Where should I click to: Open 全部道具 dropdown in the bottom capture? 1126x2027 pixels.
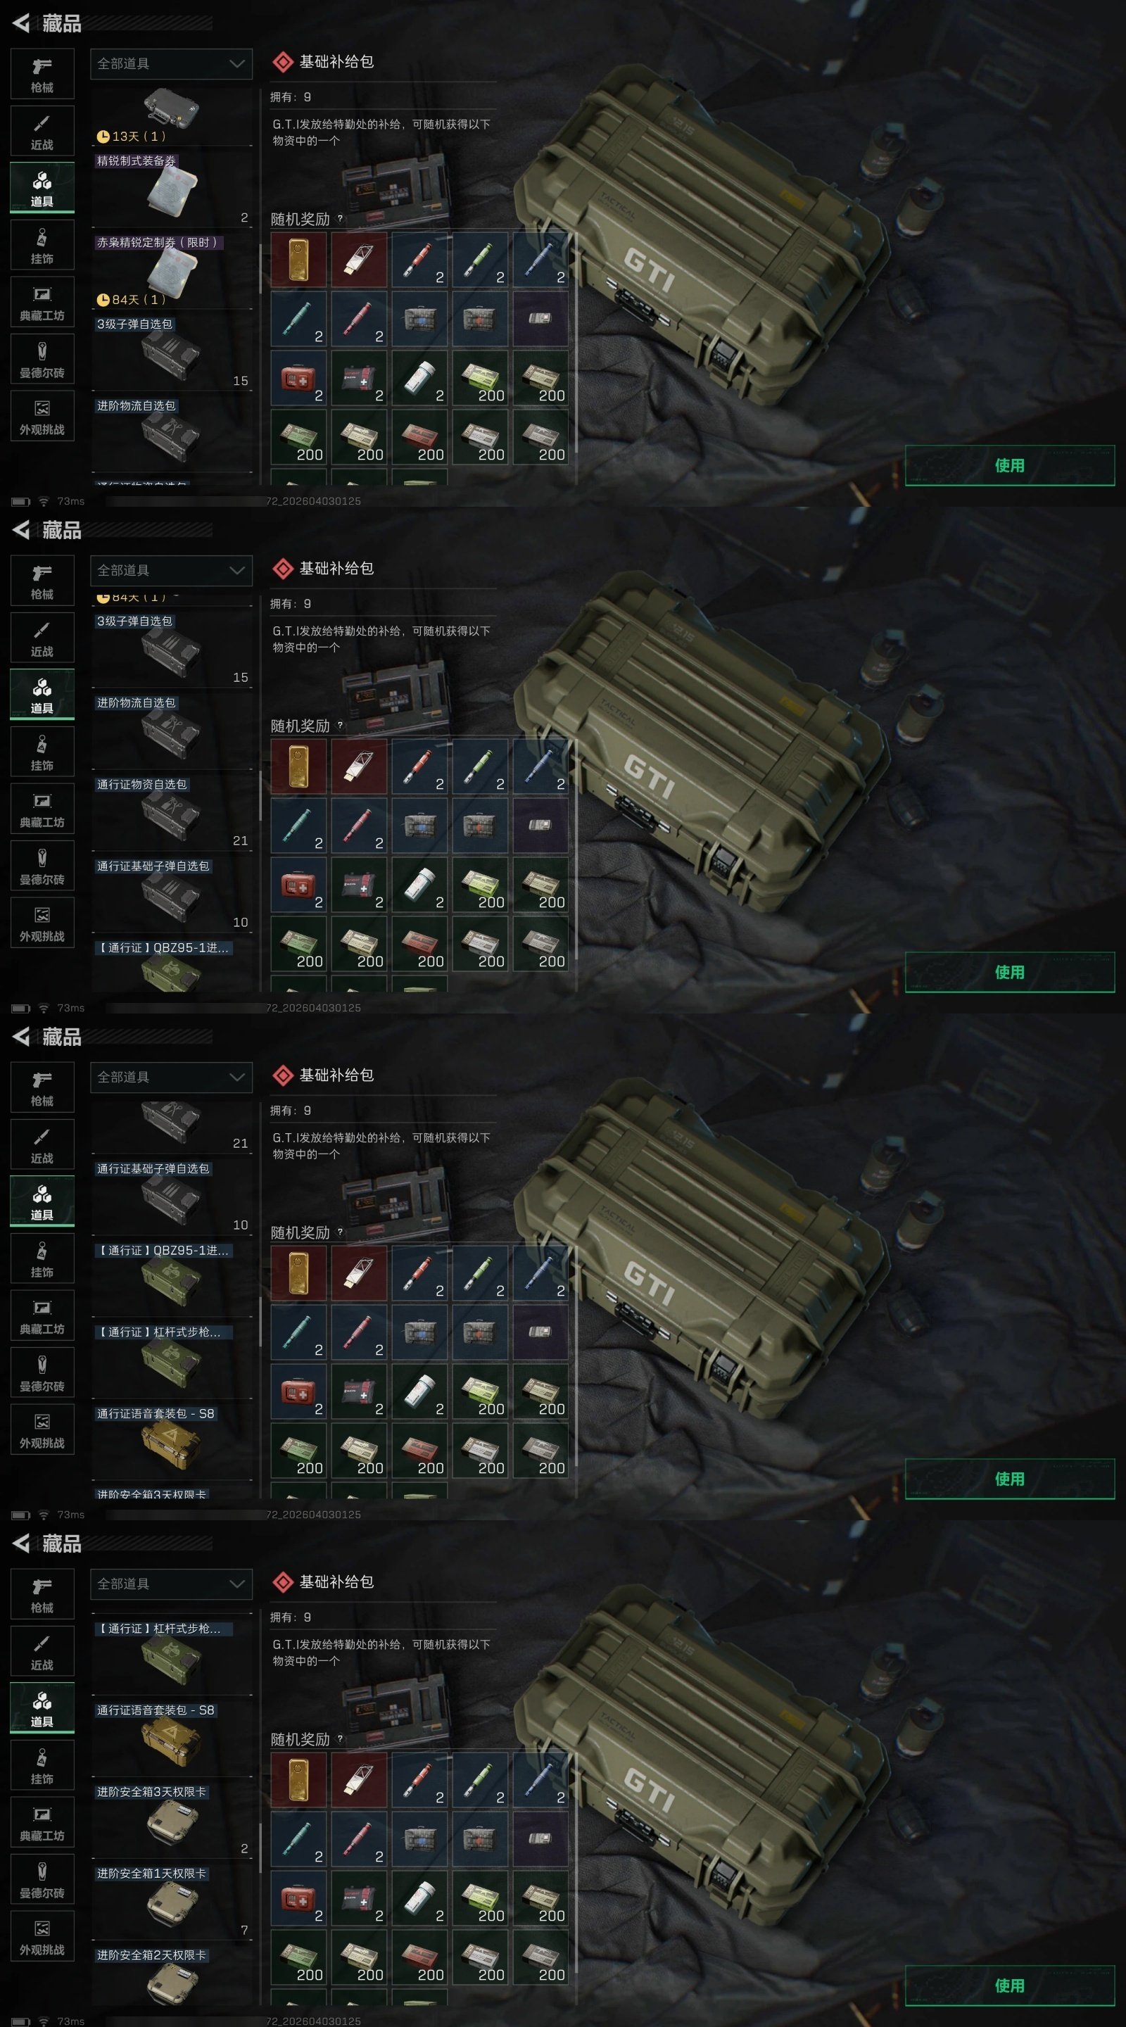pyautogui.click(x=171, y=1584)
